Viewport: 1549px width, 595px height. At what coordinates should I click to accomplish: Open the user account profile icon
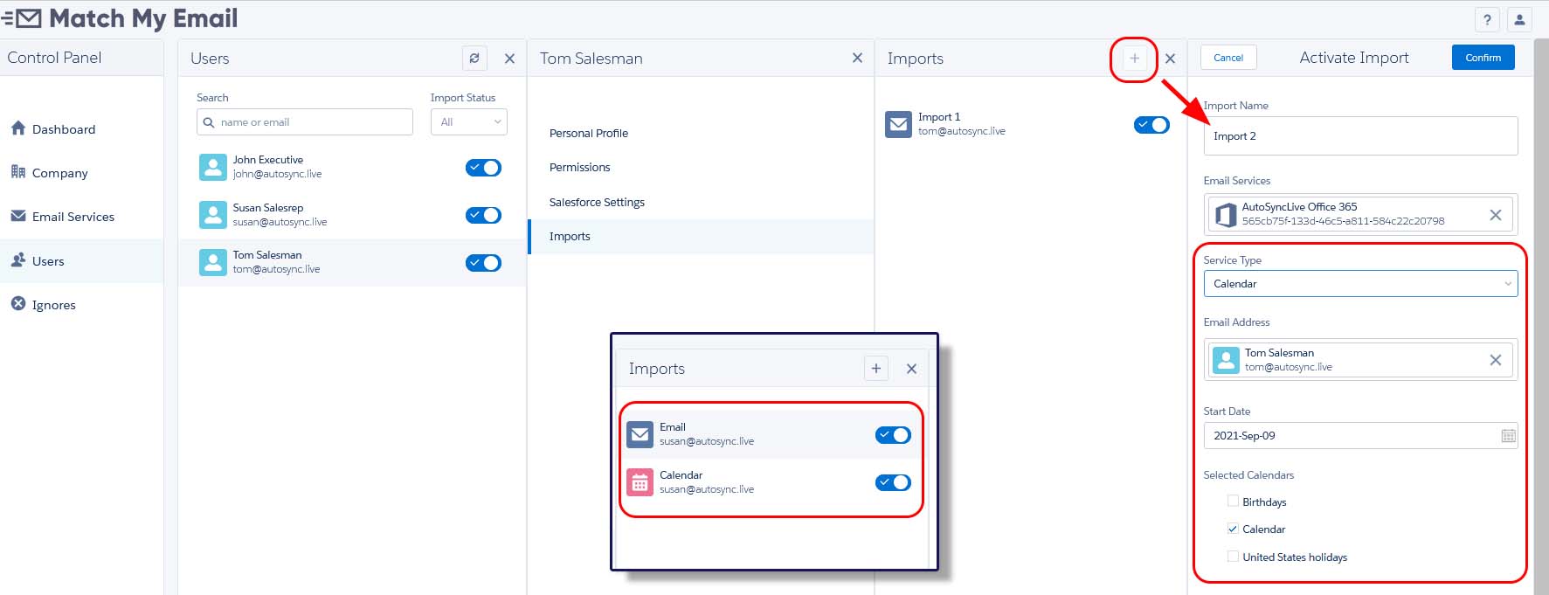[x=1519, y=20]
